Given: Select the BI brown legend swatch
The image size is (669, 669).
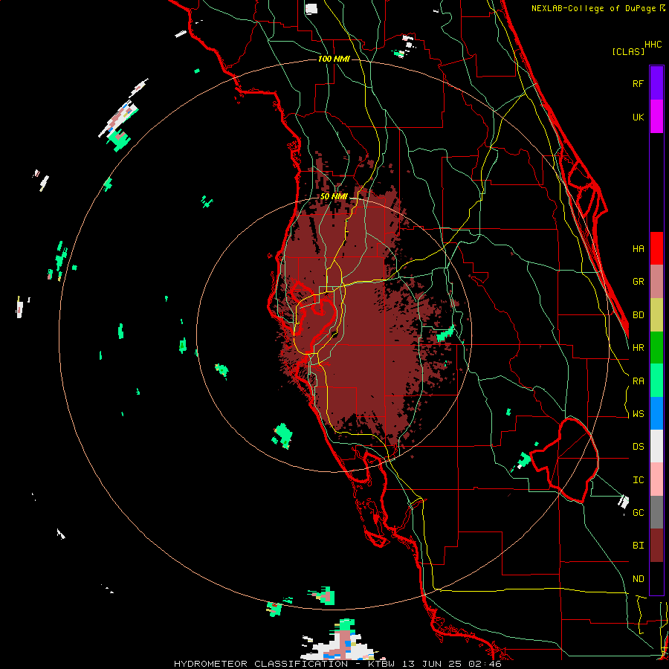Looking at the screenshot, I should (656, 546).
